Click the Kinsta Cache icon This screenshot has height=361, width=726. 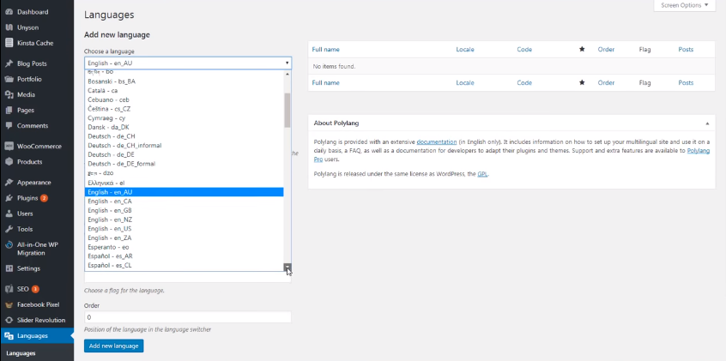click(9, 43)
